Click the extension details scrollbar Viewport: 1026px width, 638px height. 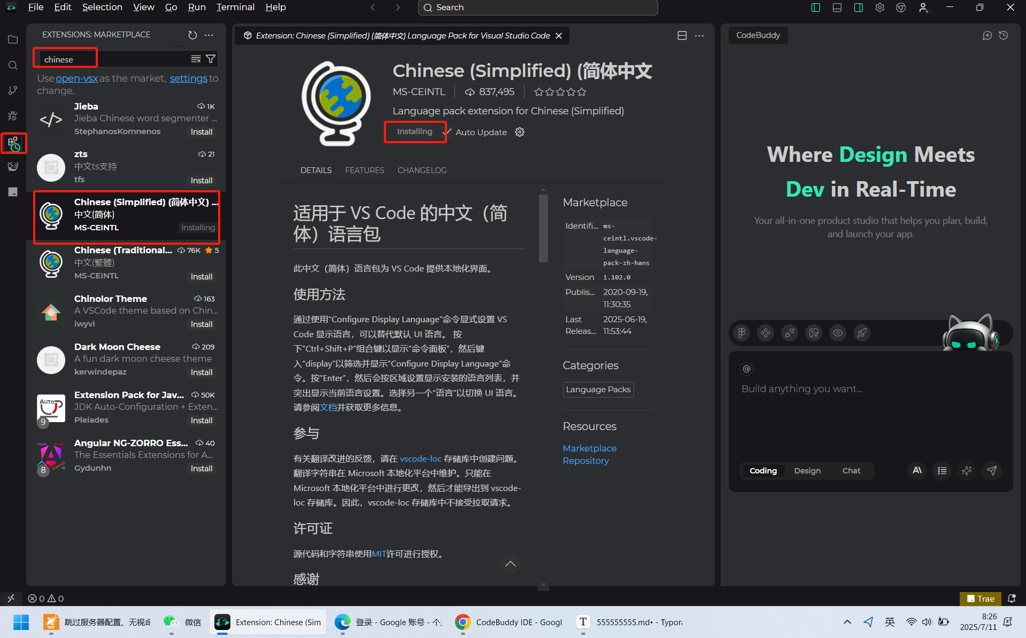(543, 229)
